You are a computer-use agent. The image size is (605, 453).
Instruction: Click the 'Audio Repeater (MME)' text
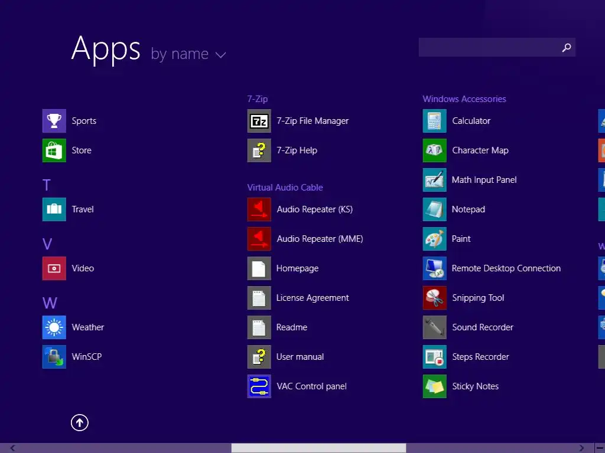point(320,239)
